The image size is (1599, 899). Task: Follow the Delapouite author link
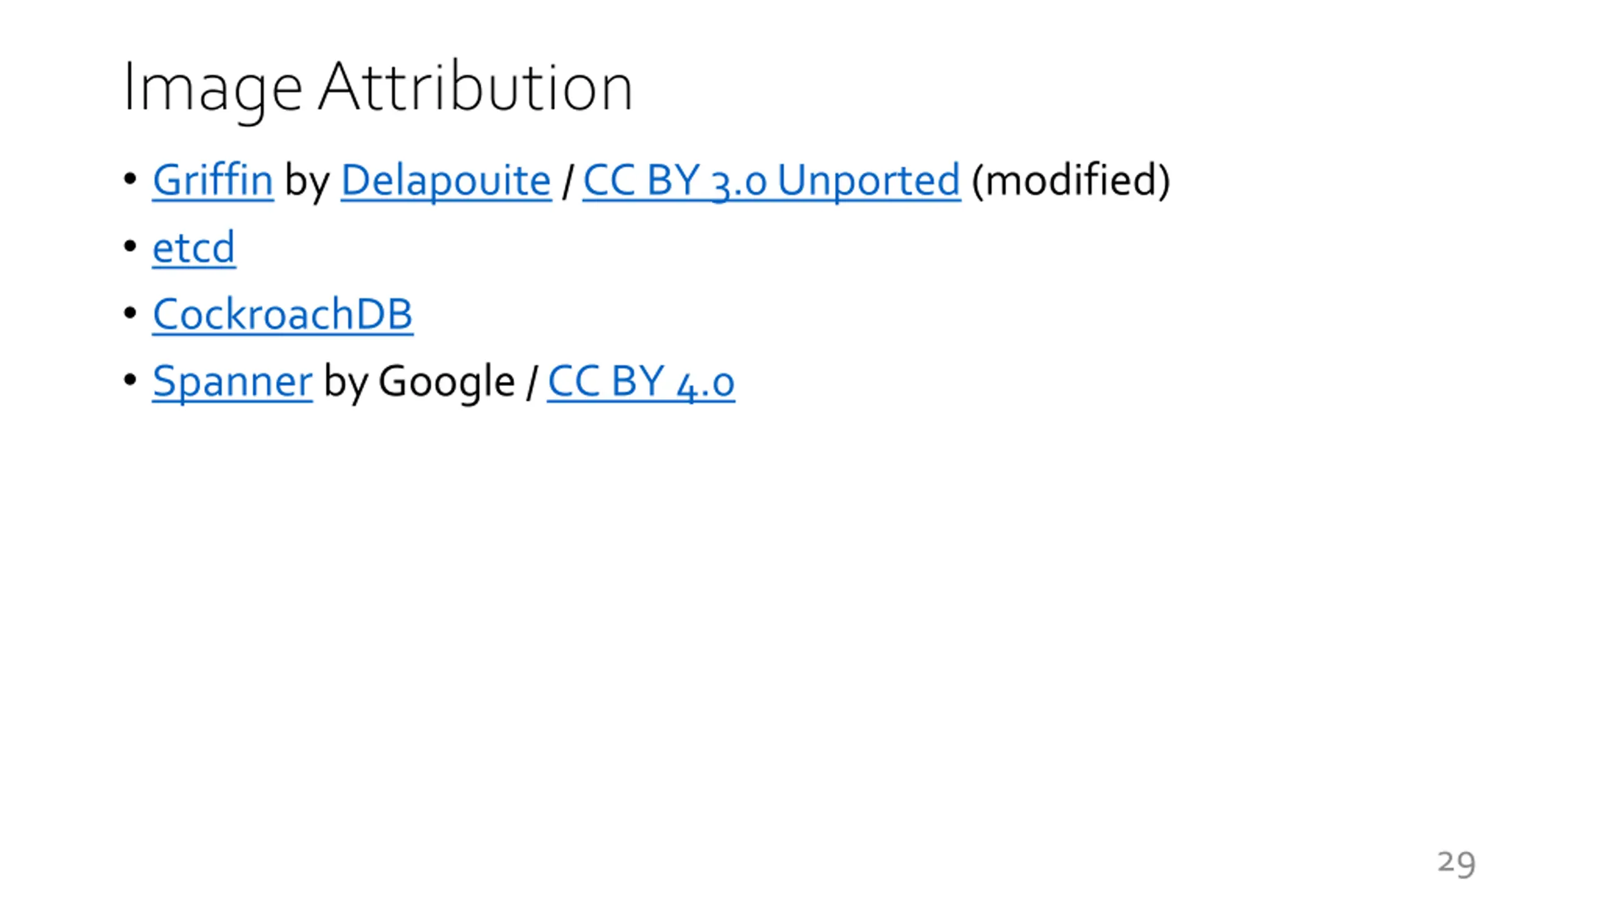coord(446,180)
